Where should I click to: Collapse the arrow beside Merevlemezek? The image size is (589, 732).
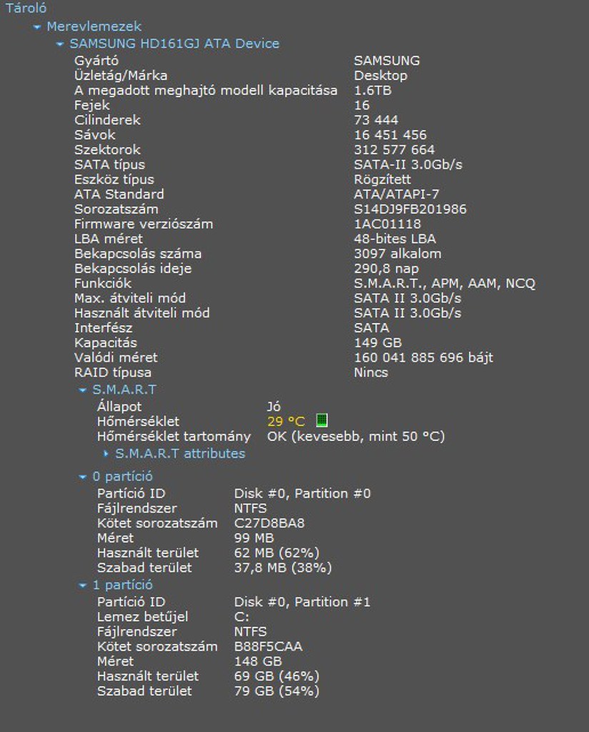(37, 27)
